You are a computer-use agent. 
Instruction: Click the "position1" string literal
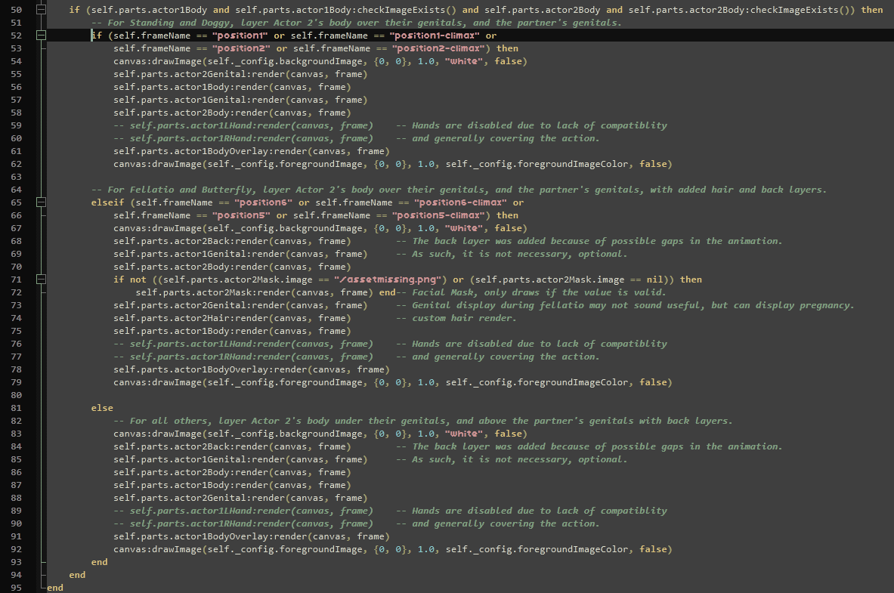coord(240,36)
